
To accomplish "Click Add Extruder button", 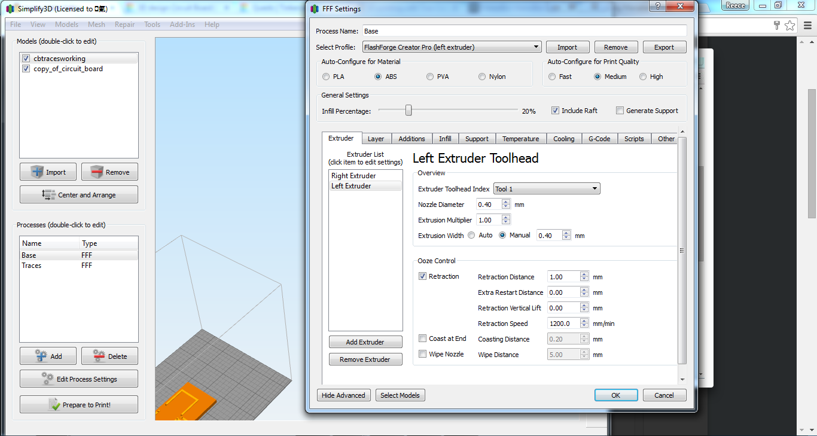I will point(365,342).
